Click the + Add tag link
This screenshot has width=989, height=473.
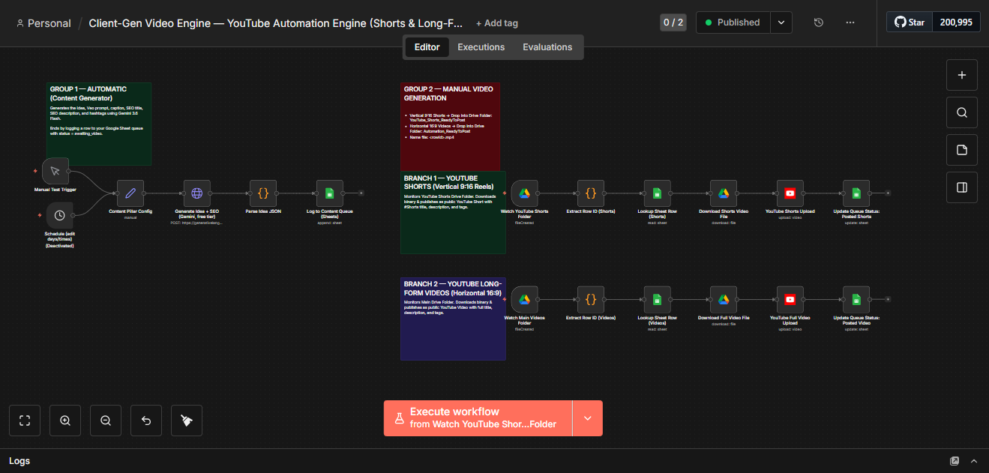click(496, 23)
